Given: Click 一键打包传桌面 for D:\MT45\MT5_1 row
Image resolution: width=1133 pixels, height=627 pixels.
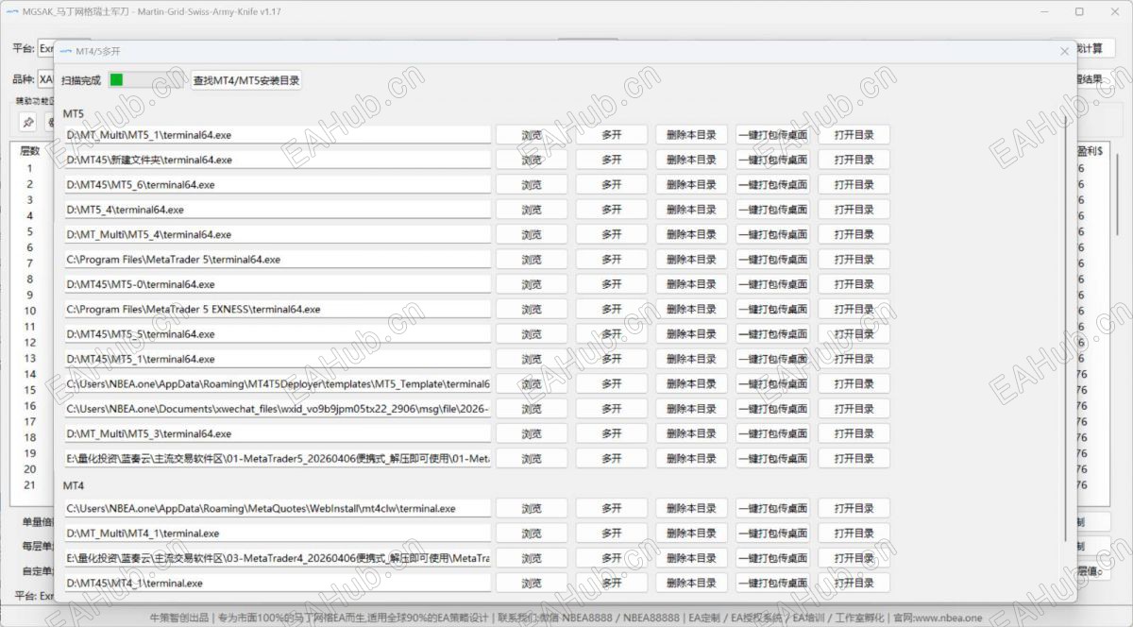Looking at the screenshot, I should click(x=772, y=359).
